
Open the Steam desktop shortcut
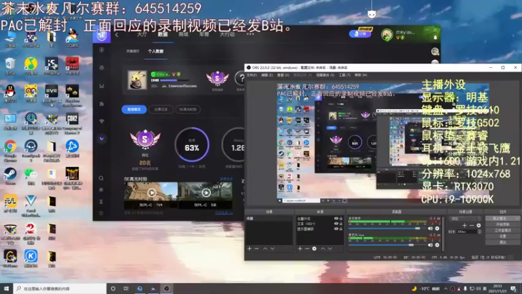point(10,174)
